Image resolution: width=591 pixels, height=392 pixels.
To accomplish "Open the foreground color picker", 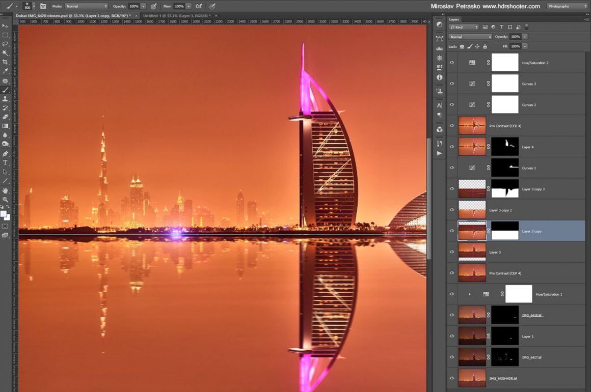I will point(4,214).
